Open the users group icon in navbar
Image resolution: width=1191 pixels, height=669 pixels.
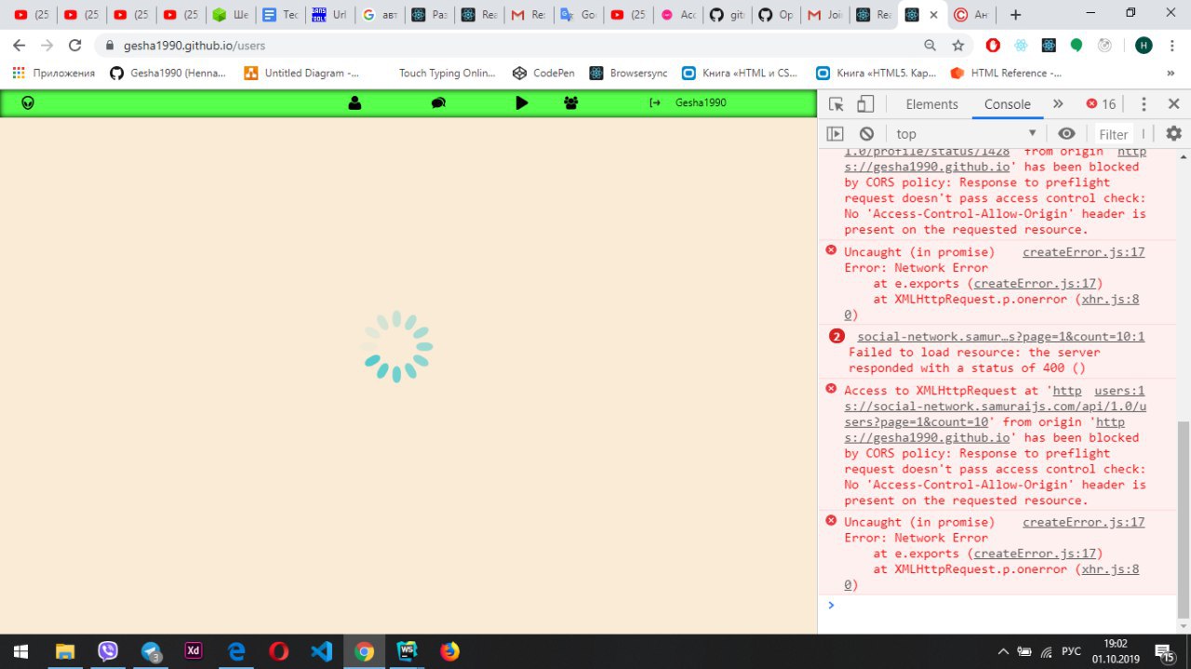[x=571, y=103]
